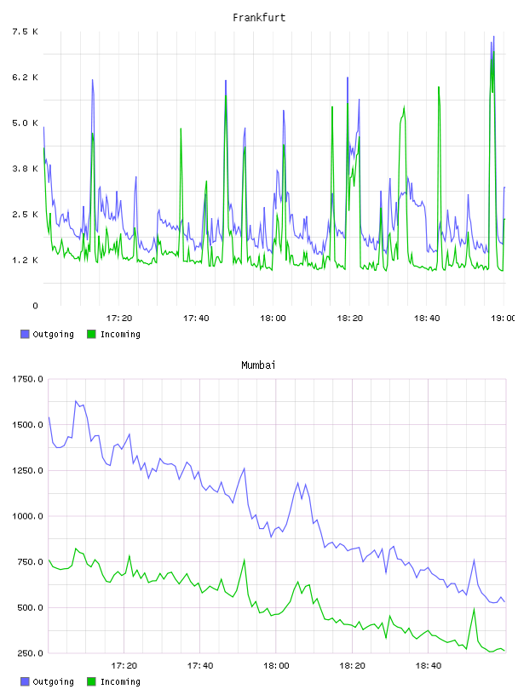518x695 pixels.
Task: Click the 17:20 time label under Frankfurt chart
Action: point(119,319)
